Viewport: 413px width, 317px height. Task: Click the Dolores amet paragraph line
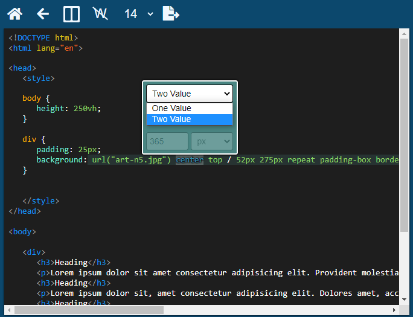click(217, 293)
